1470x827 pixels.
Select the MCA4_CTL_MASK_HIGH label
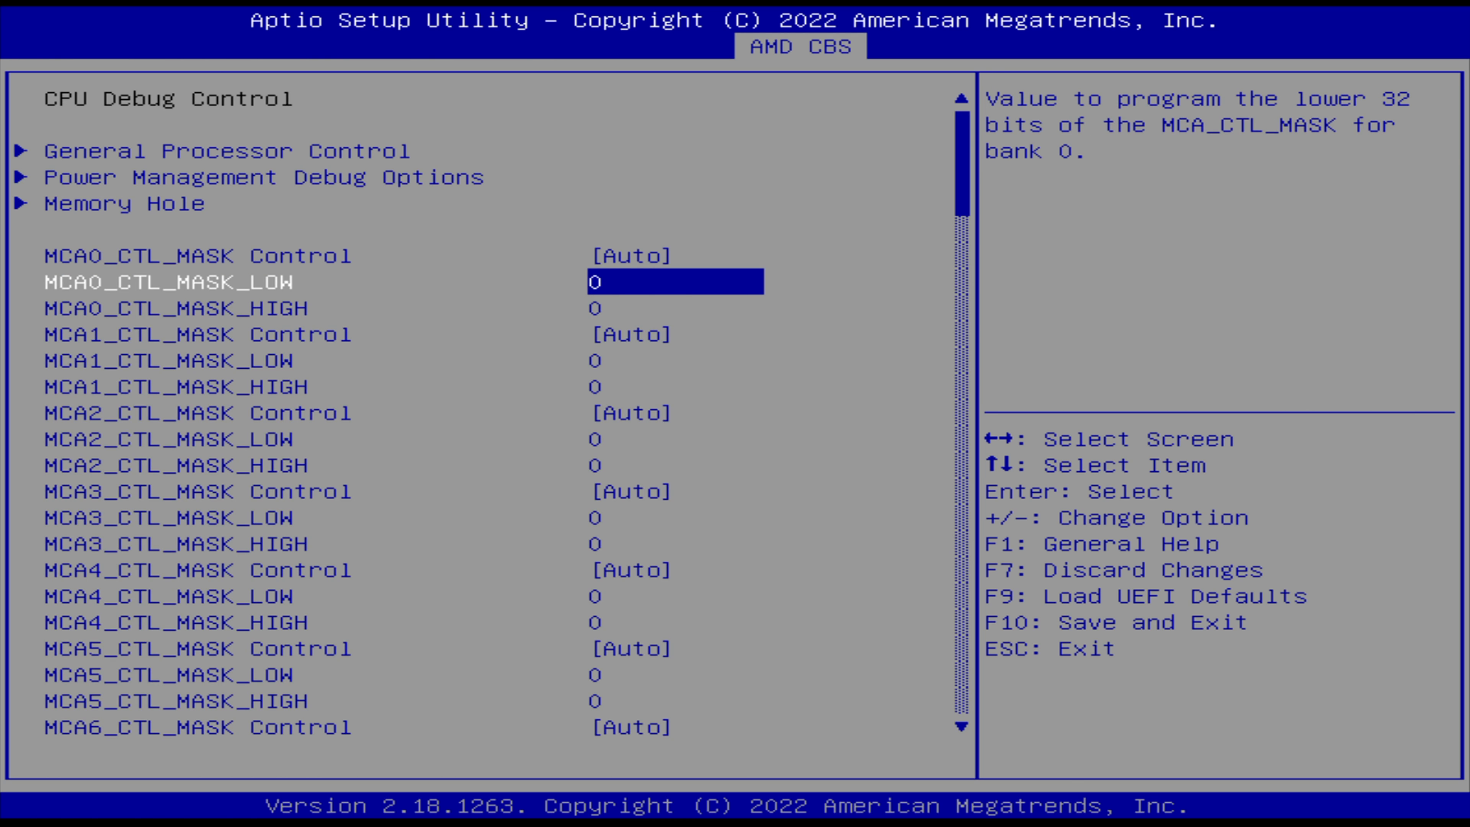tap(176, 623)
